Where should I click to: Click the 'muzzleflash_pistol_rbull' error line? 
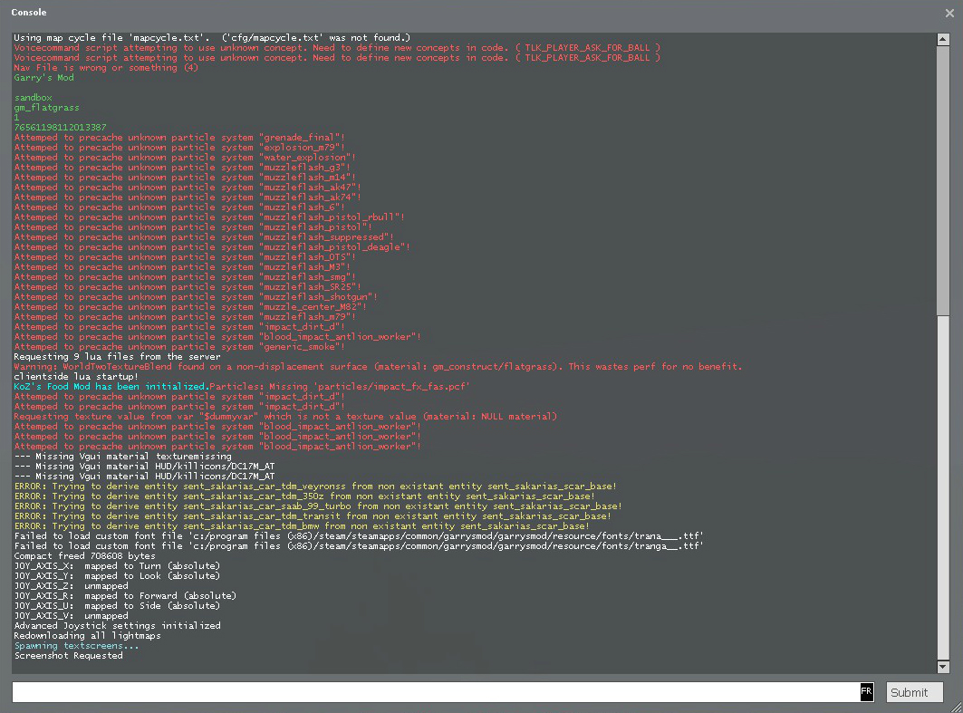pyautogui.click(x=209, y=217)
